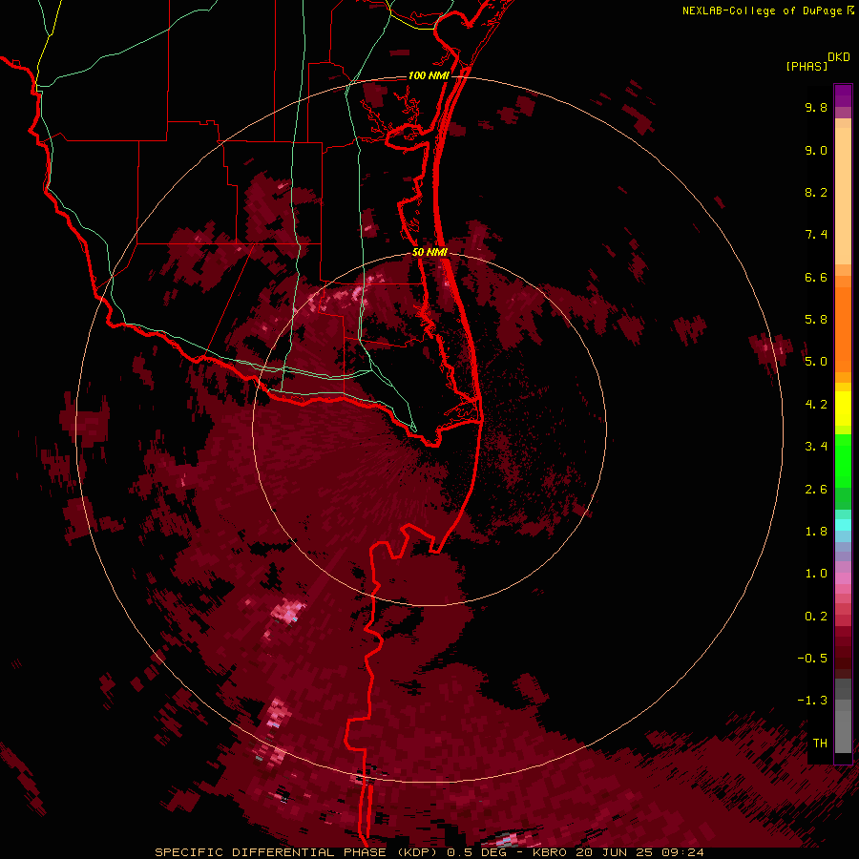Click the DKD product label
The image size is (859, 859).
[x=838, y=57]
